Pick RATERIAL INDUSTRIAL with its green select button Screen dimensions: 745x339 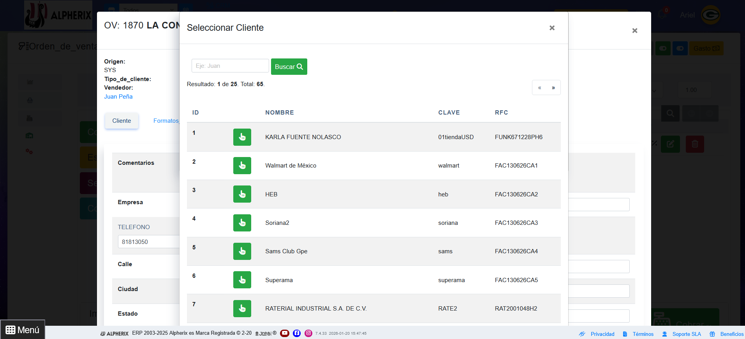[x=242, y=309]
